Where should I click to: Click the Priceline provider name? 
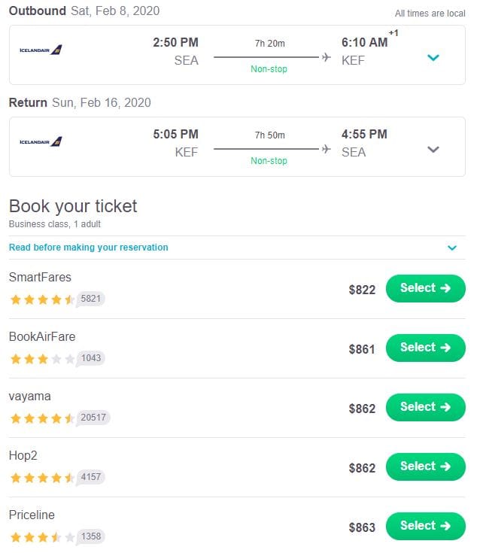pyautogui.click(x=32, y=515)
